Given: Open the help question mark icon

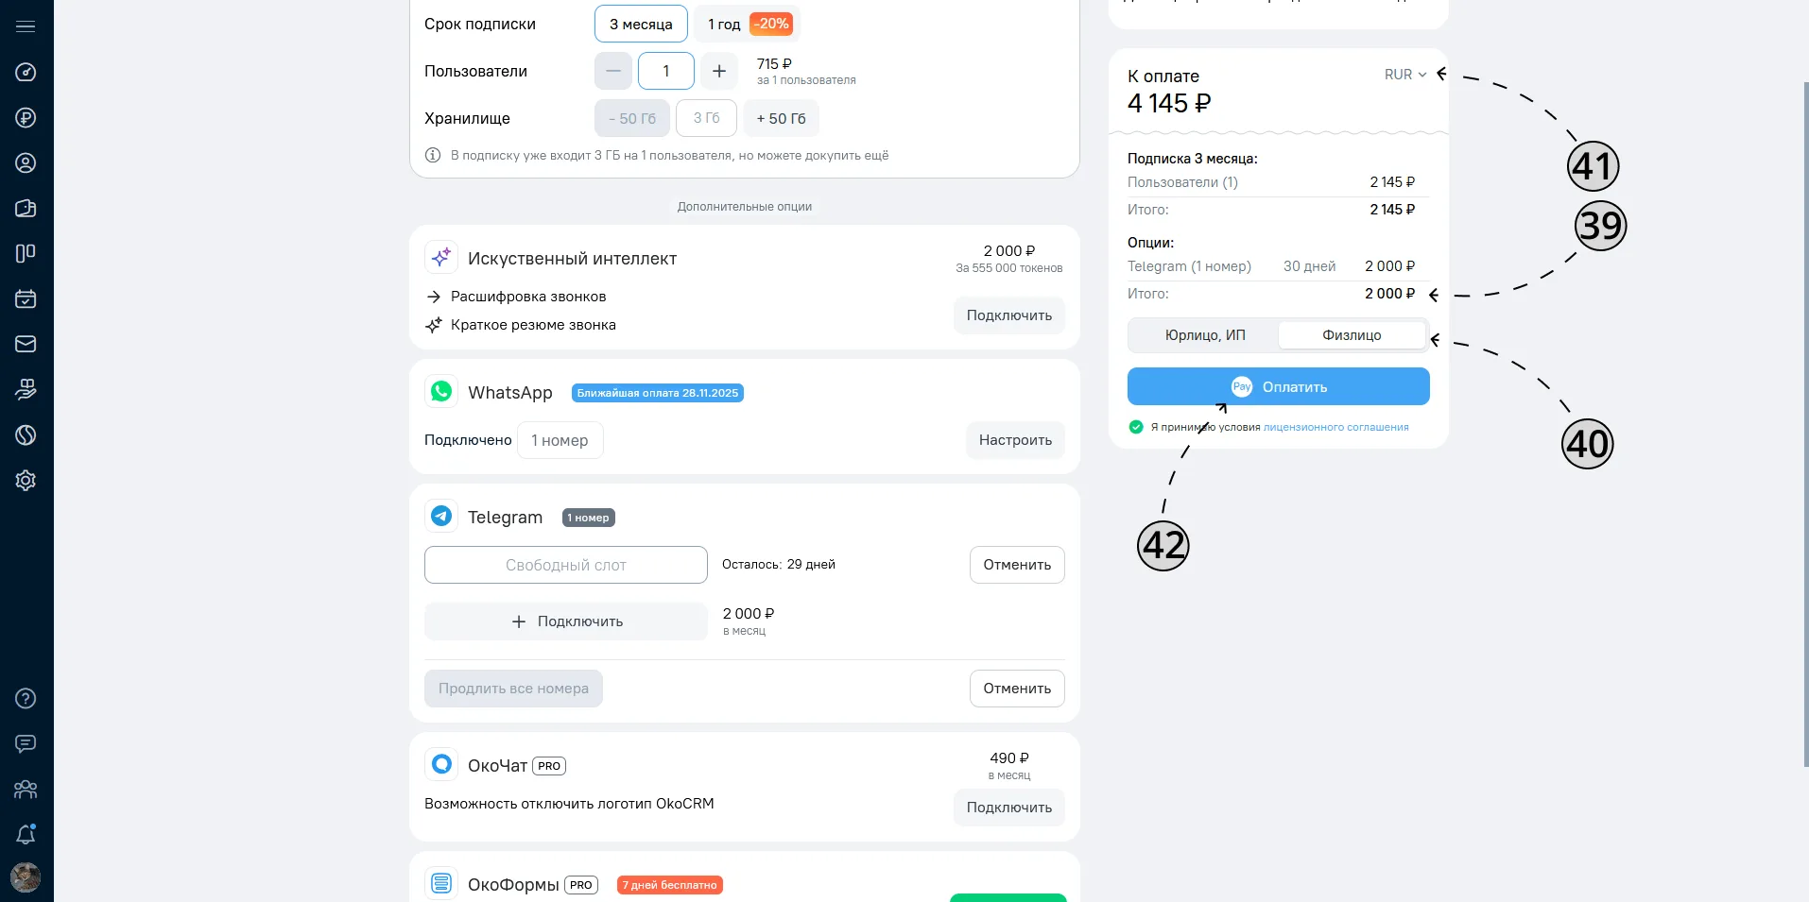Looking at the screenshot, I should pyautogui.click(x=26, y=698).
